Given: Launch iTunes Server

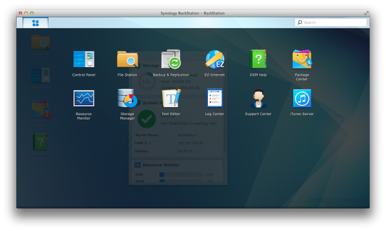Looking at the screenshot, I should [302, 103].
